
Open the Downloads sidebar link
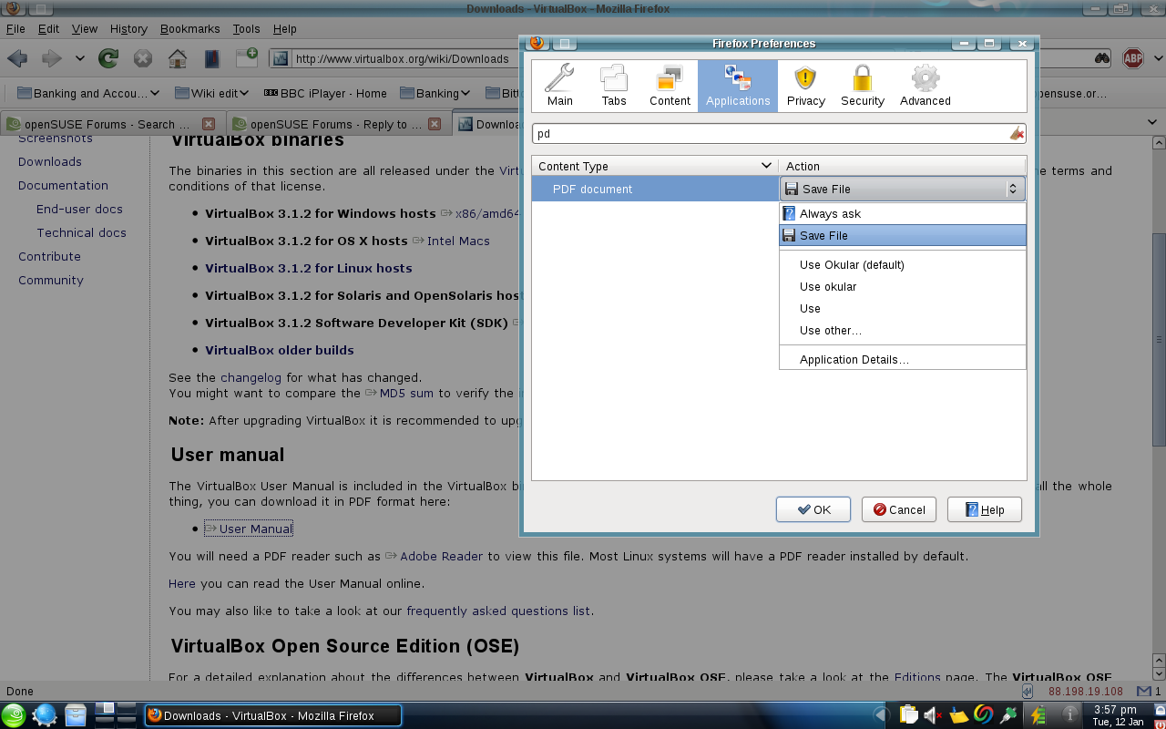50,161
